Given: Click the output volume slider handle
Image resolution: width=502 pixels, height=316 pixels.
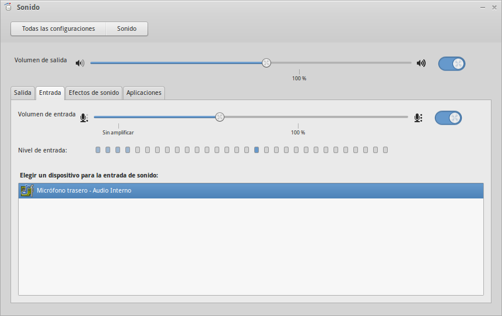Looking at the screenshot, I should 266,63.
